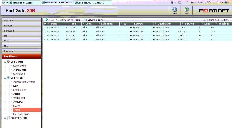The width and height of the screenshot is (232, 128).
Task: Select the Formatted radio button
Action: click(x=205, y=20)
